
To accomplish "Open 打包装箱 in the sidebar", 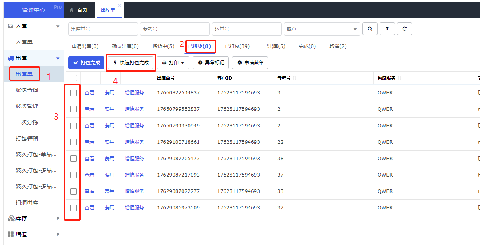I will tap(27, 139).
